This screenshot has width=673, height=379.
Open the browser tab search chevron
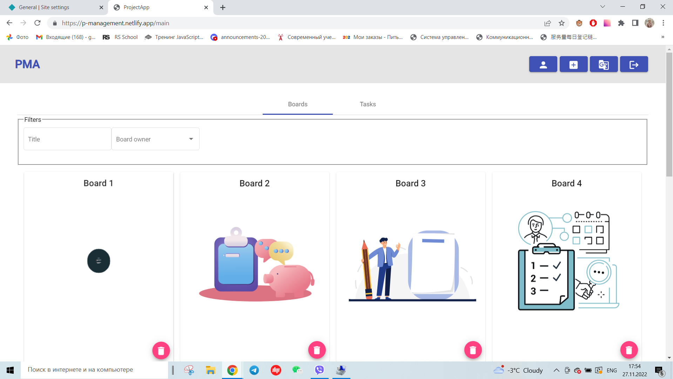click(x=602, y=6)
